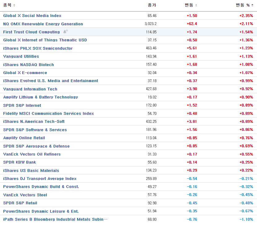The width and height of the screenshot is (257, 225).
Task: Open PowerShares Dynamic Leisure & Ent. link
Action: 41,211
